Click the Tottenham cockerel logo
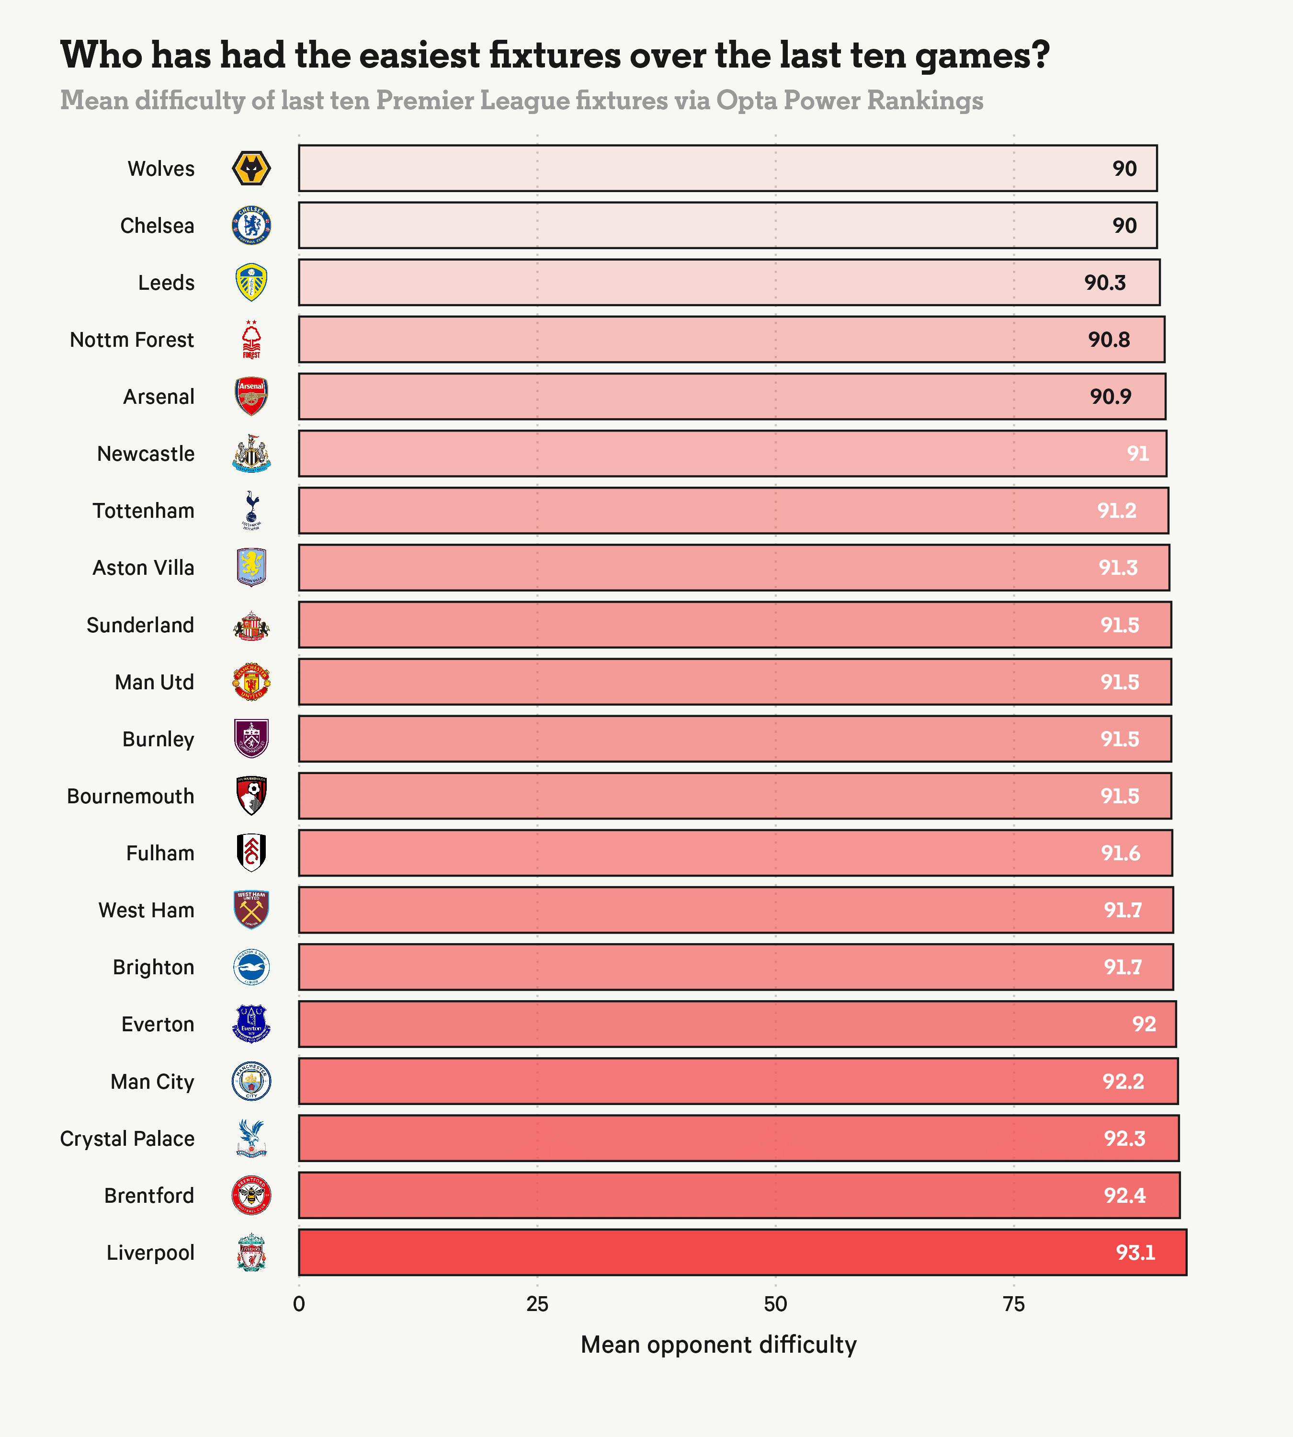1293x1437 pixels. [251, 510]
